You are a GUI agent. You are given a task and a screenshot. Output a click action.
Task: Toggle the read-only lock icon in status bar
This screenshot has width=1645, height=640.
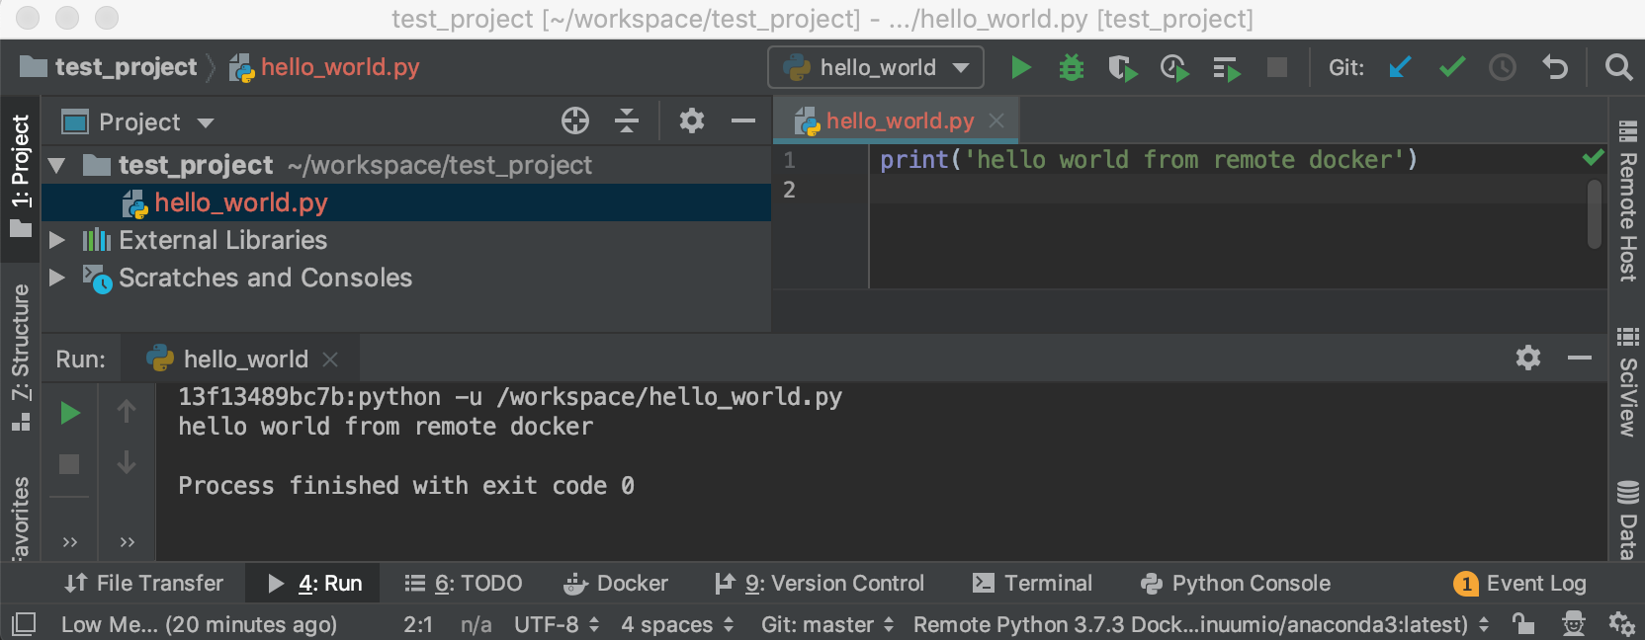[x=1523, y=624]
